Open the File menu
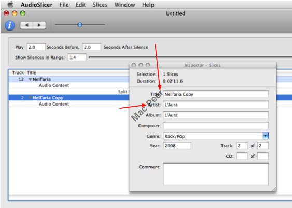Viewport: 292px width, 208px height. 64,5
